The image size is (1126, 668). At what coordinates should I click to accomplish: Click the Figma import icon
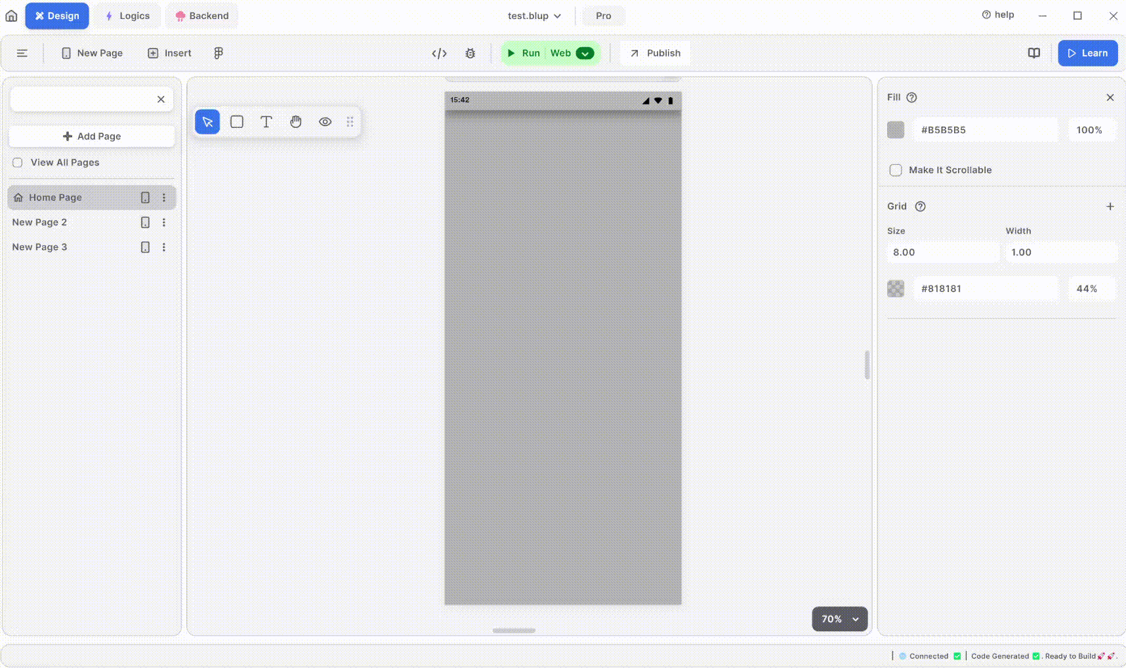pyautogui.click(x=219, y=53)
